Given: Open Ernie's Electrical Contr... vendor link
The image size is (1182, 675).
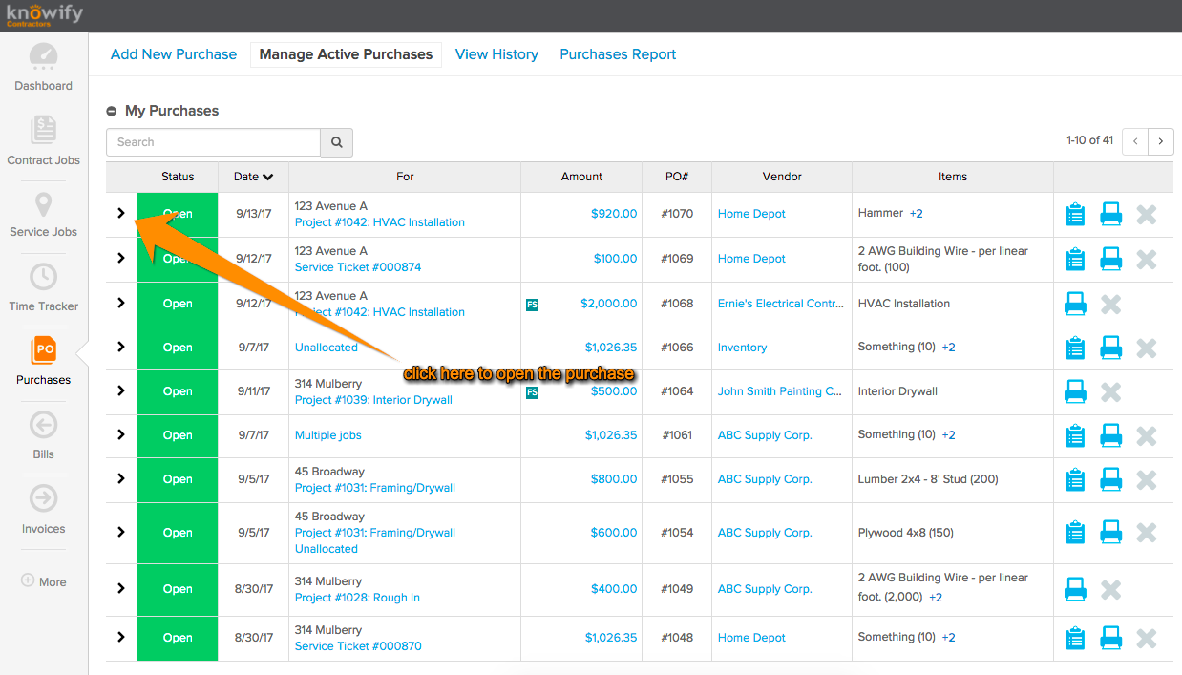Looking at the screenshot, I should 781,304.
